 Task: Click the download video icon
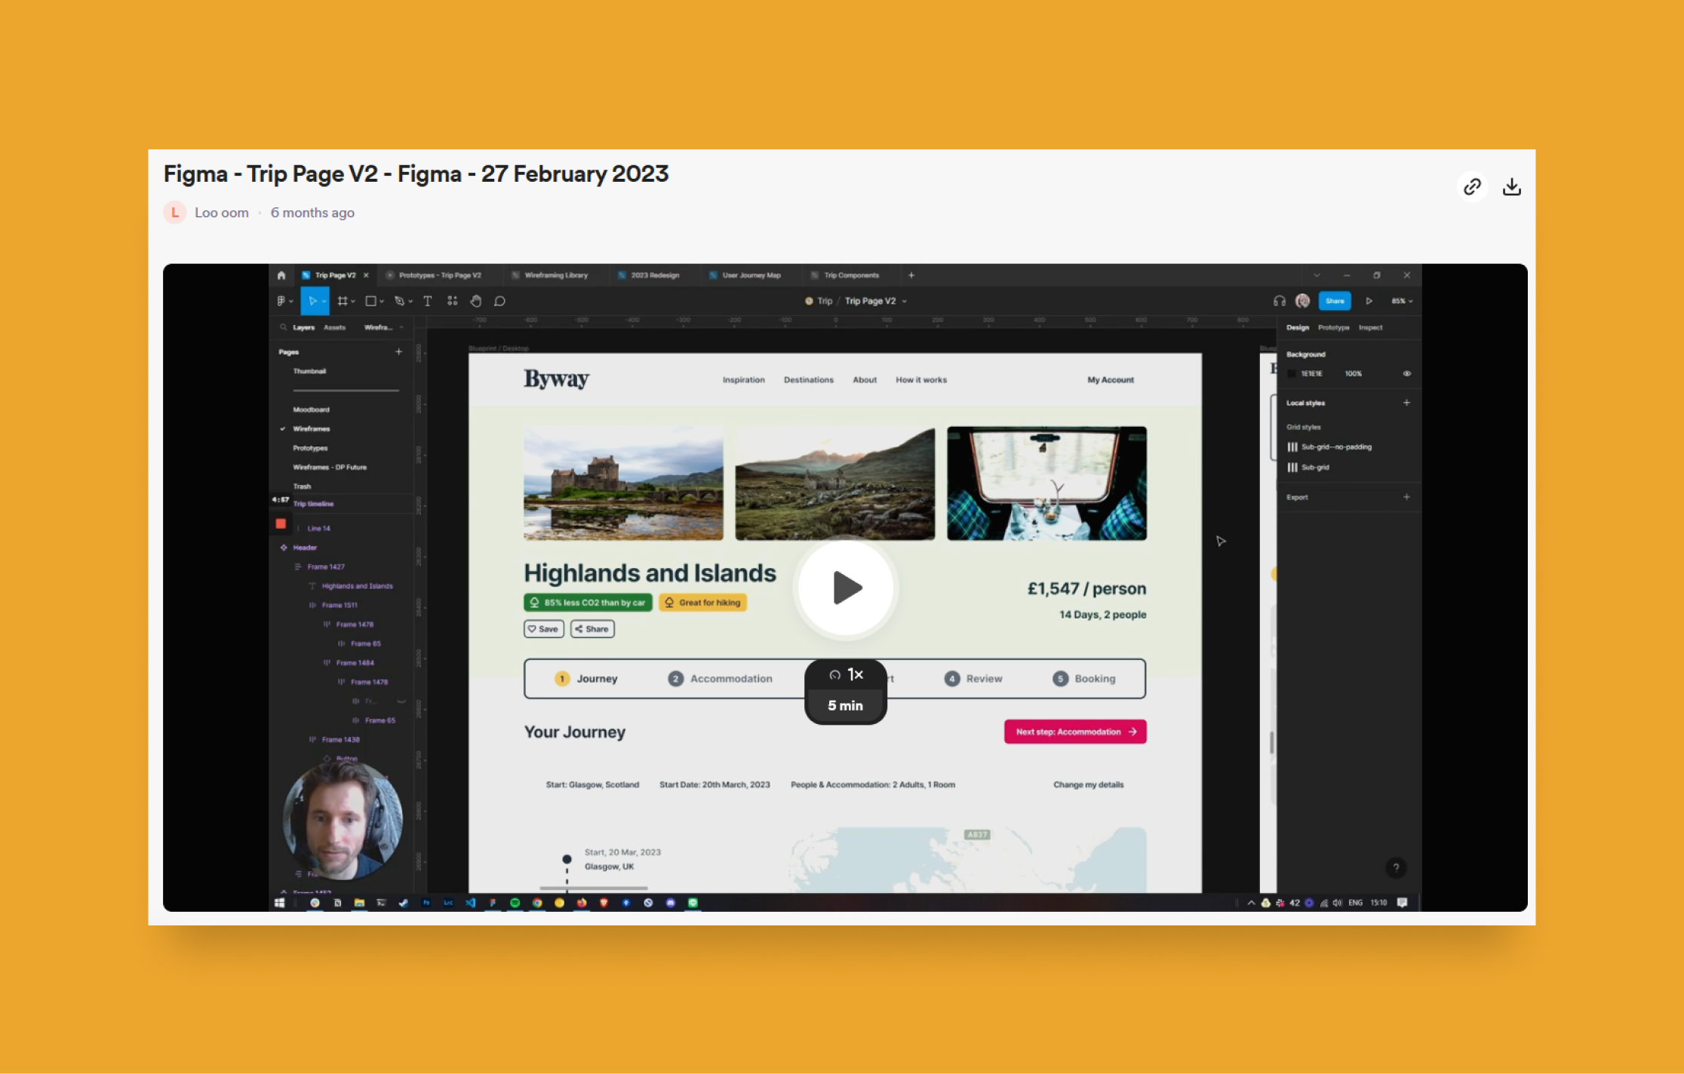tap(1511, 187)
